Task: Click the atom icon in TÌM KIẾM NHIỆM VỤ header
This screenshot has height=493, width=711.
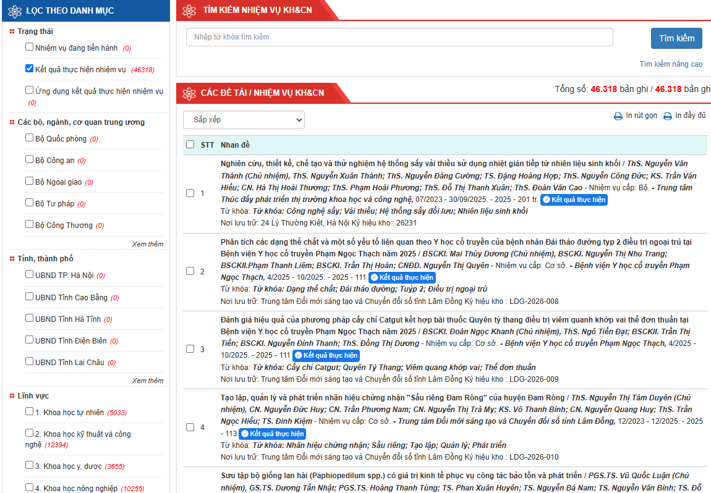Action: click(x=189, y=11)
